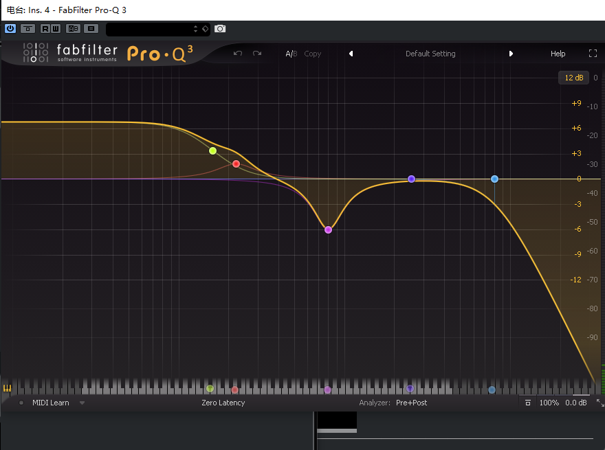Click the plugin window layout icon in the host toolbar

(x=27, y=29)
